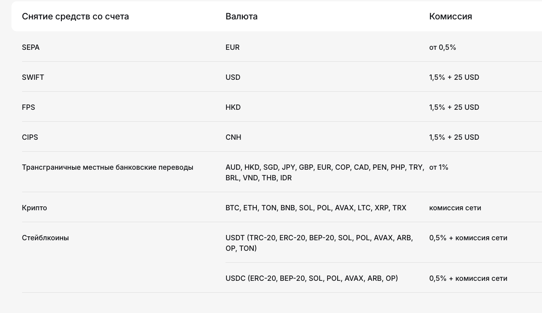Click the USD currency in SWIFT row
This screenshot has height=313, width=542.
point(233,77)
